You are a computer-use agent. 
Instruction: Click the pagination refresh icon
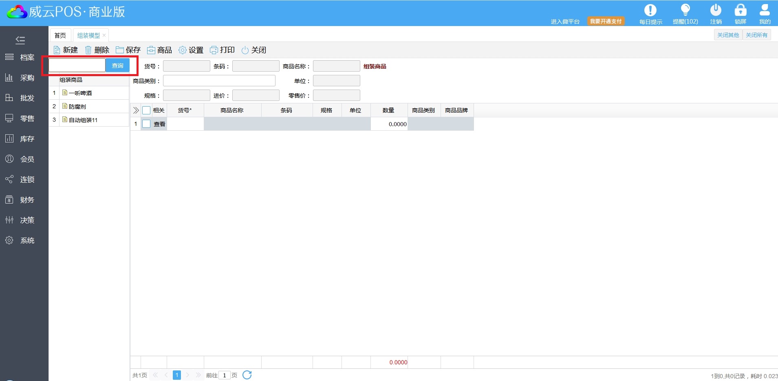(247, 375)
